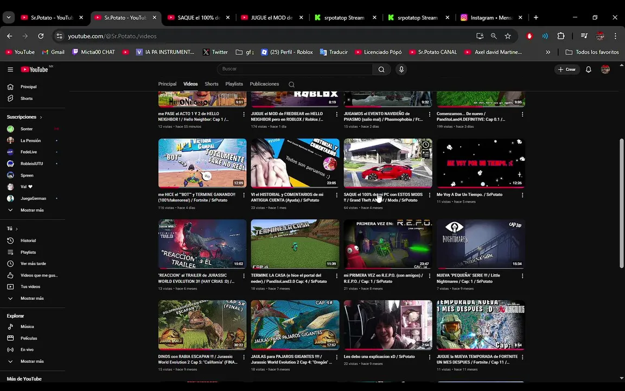Click the address bar URL
This screenshot has height=391, width=625.
[112, 36]
